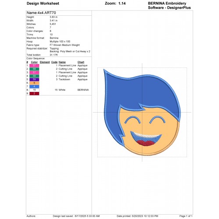
Task: Click the 'Color changes:' label
Action: [35, 31]
